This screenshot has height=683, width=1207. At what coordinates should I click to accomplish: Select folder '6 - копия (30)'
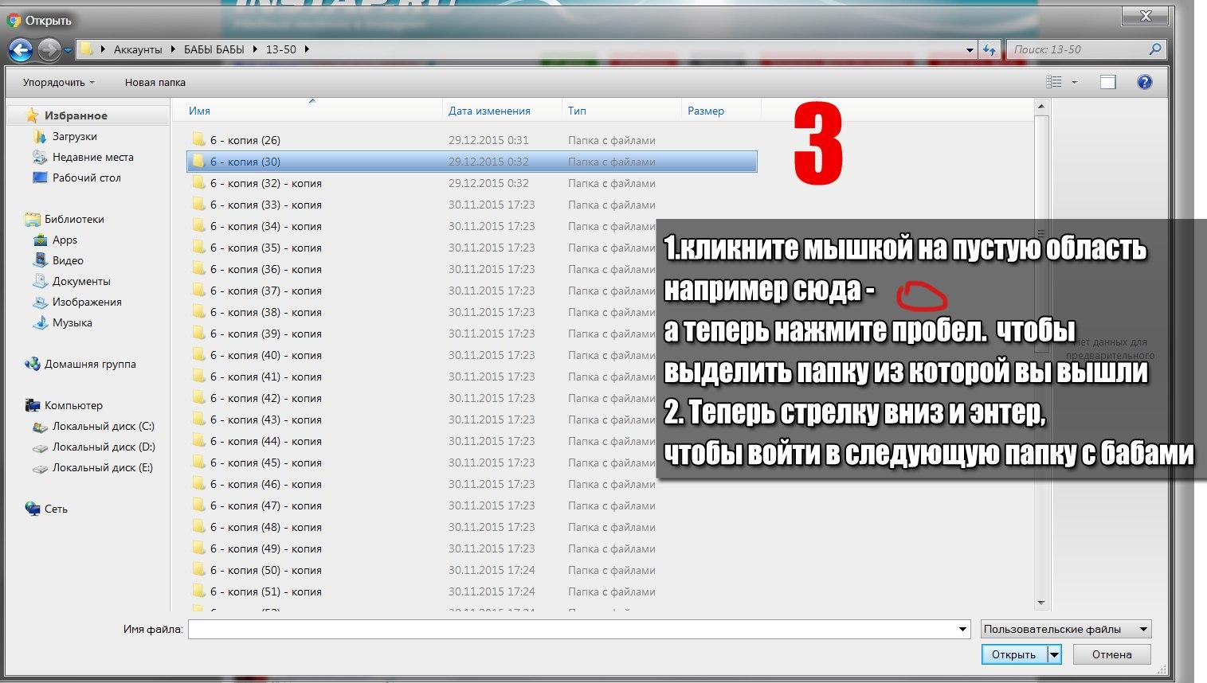pos(472,162)
